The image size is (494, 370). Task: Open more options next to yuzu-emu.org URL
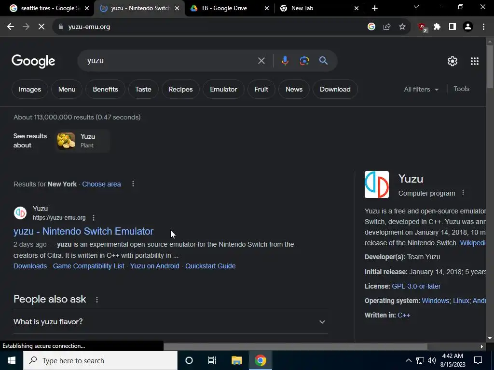coord(94,218)
